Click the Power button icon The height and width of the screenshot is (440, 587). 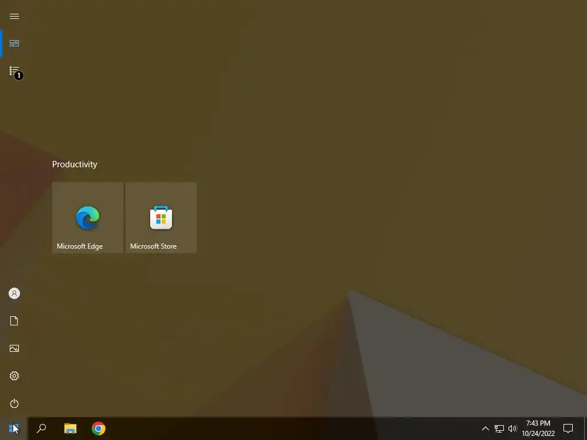(14, 403)
